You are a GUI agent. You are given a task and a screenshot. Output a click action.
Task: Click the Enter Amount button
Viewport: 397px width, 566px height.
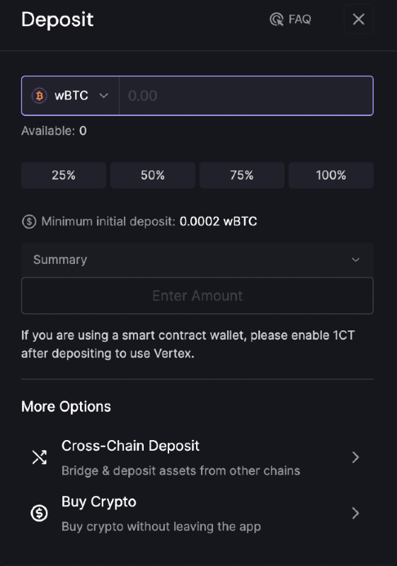(197, 296)
